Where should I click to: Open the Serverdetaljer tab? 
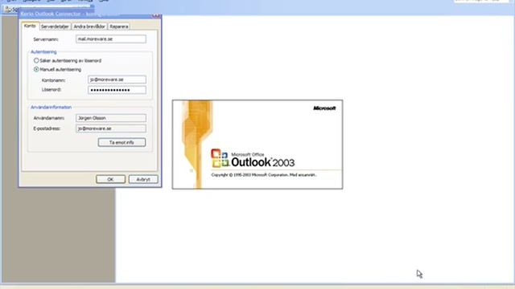click(55, 26)
